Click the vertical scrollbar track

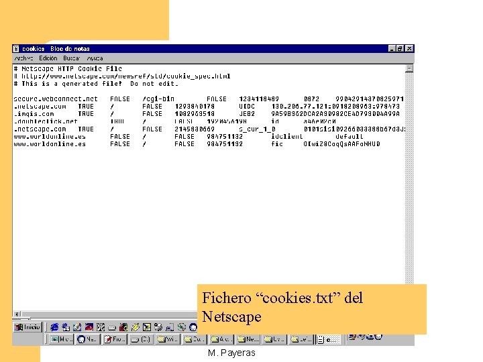[409, 178]
